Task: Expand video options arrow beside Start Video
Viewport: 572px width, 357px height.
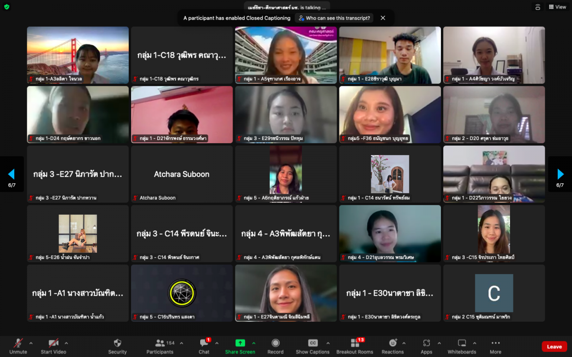Action: 66,343
